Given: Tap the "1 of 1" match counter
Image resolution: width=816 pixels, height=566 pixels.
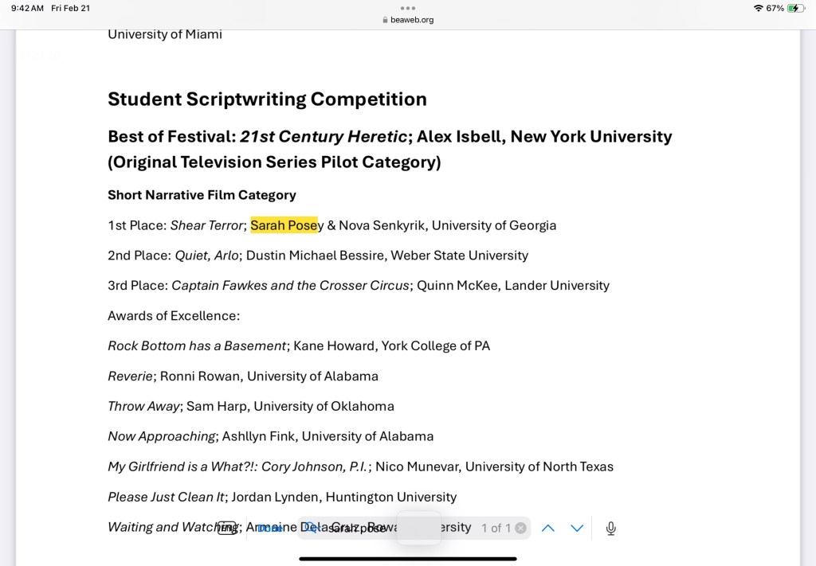Looking at the screenshot, I should tap(496, 528).
